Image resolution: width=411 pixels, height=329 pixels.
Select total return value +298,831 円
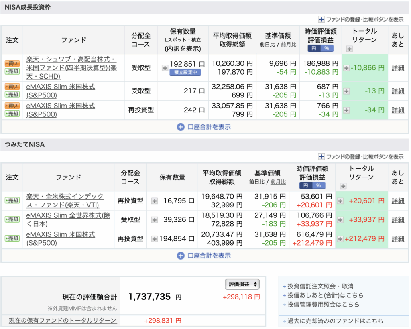[163, 321]
